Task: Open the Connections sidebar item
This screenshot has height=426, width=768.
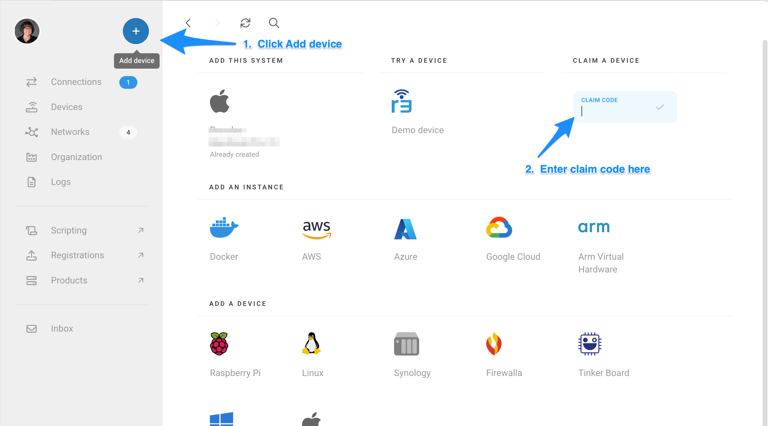Action: [x=76, y=82]
